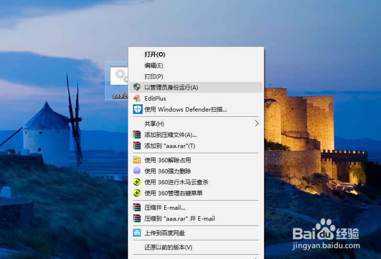
Task: Select 使用 360强力删除 entry
Action: (196, 171)
